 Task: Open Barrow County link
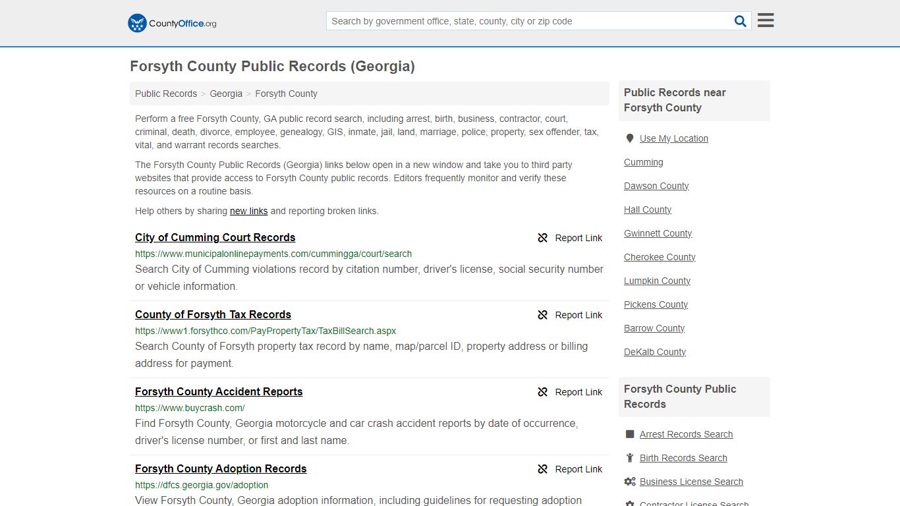[654, 328]
